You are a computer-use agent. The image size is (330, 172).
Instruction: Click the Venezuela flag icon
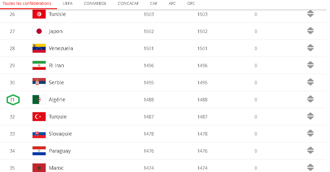(x=39, y=48)
